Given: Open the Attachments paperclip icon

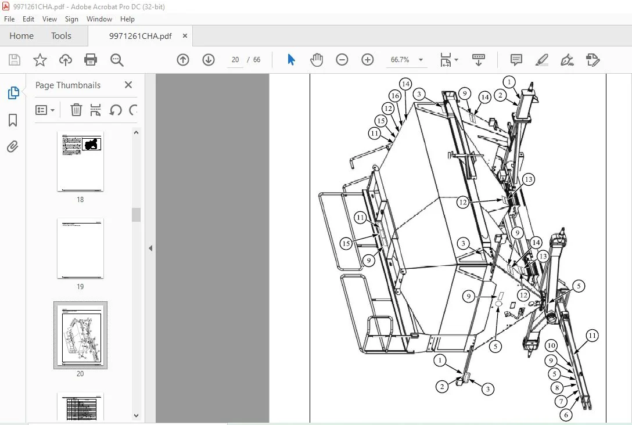Looking at the screenshot, I should pyautogui.click(x=13, y=147).
